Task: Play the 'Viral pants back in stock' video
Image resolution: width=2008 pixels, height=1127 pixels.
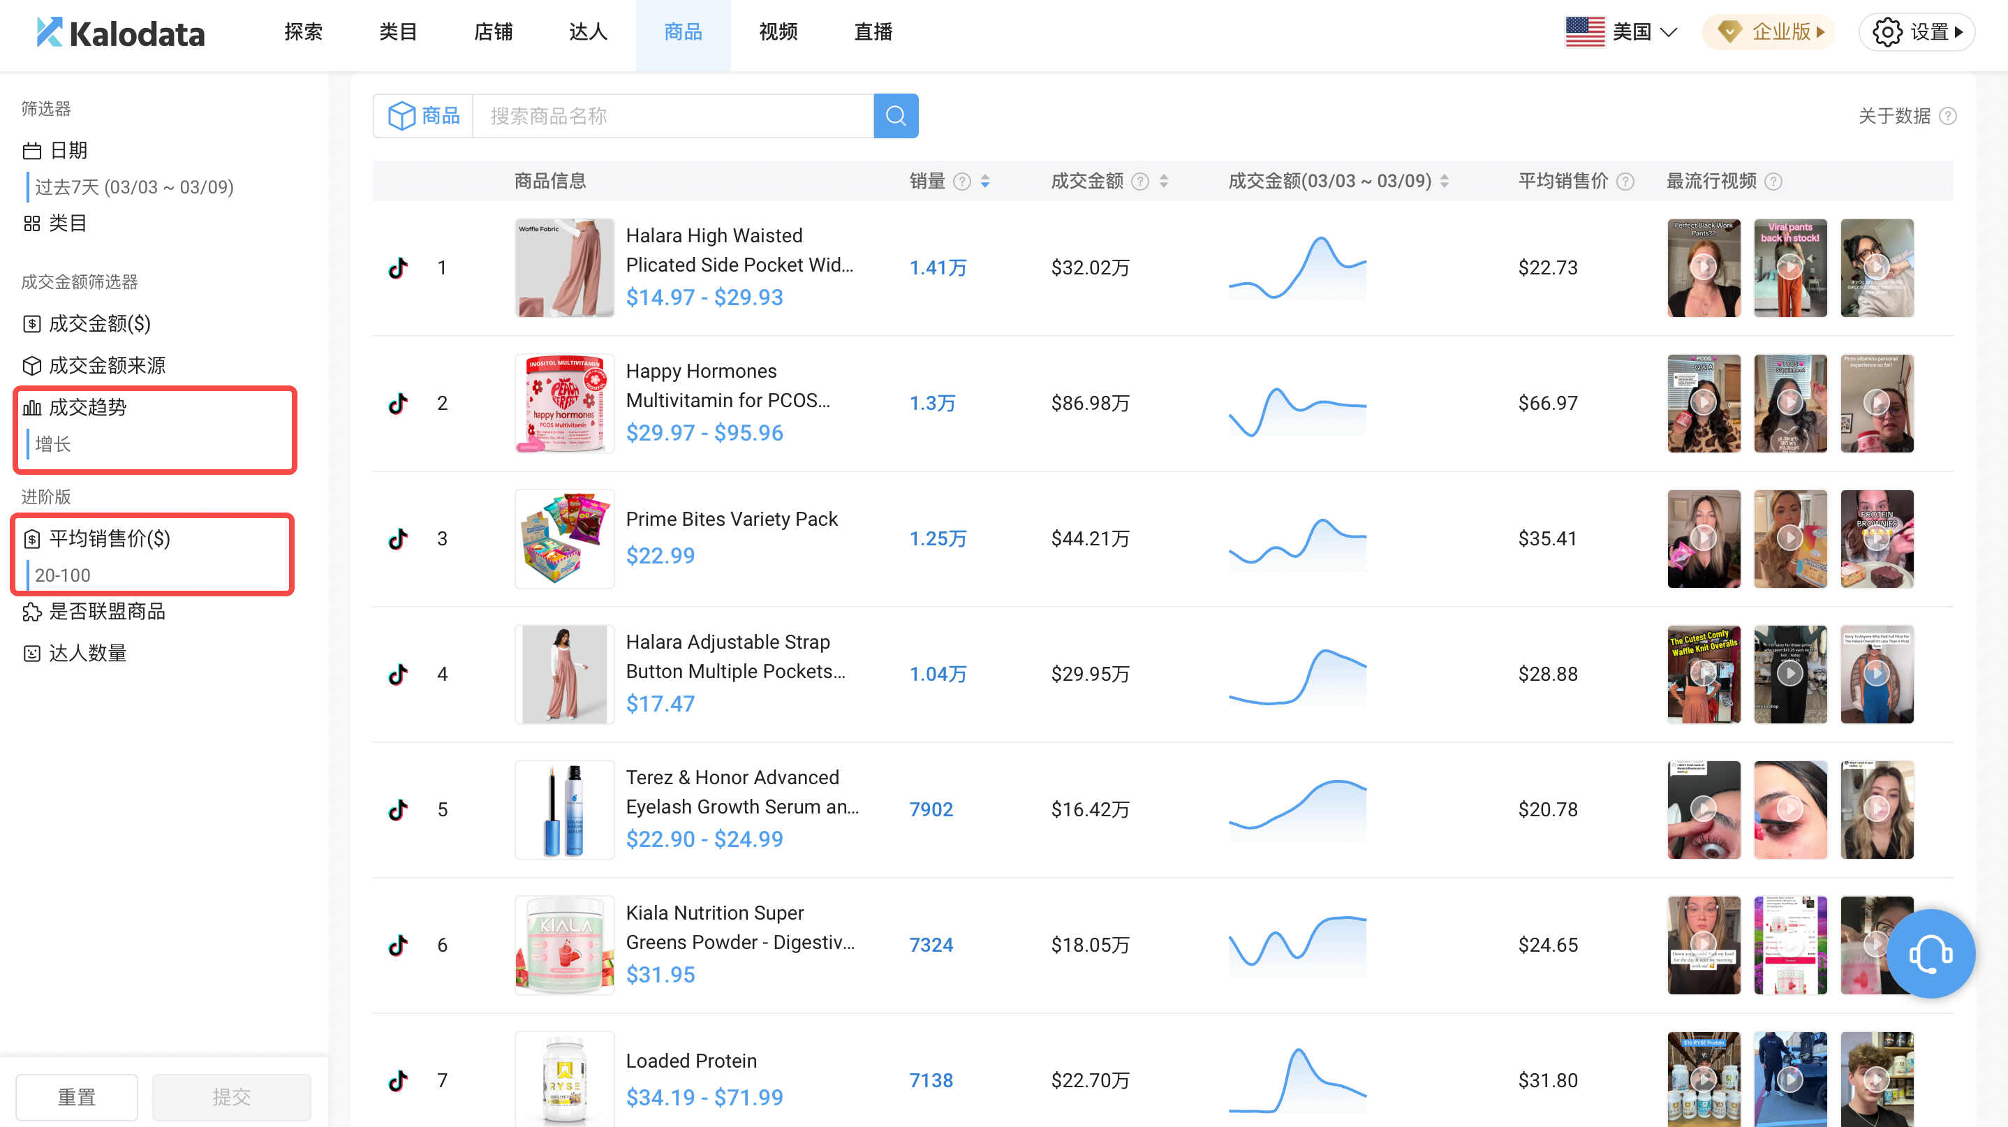Action: 1789,268
